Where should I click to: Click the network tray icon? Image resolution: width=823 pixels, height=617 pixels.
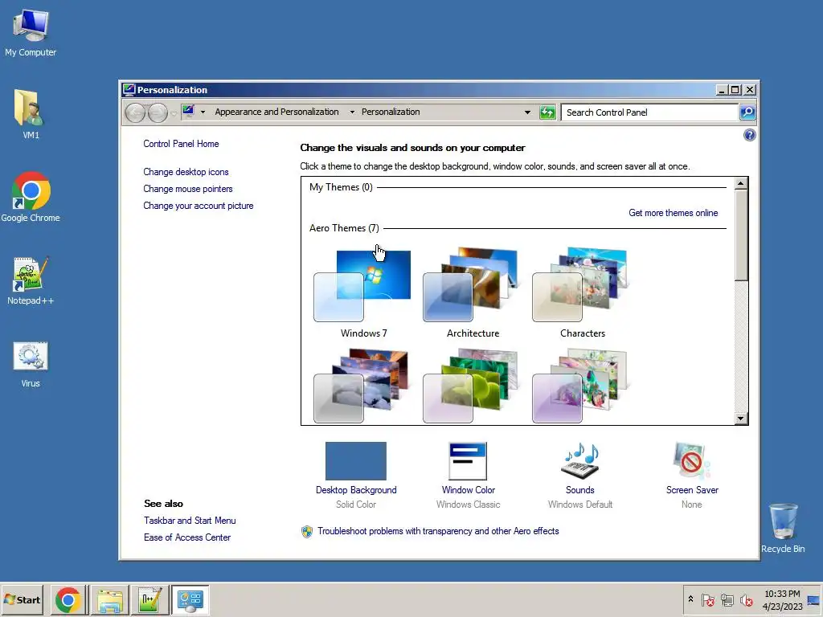727,599
